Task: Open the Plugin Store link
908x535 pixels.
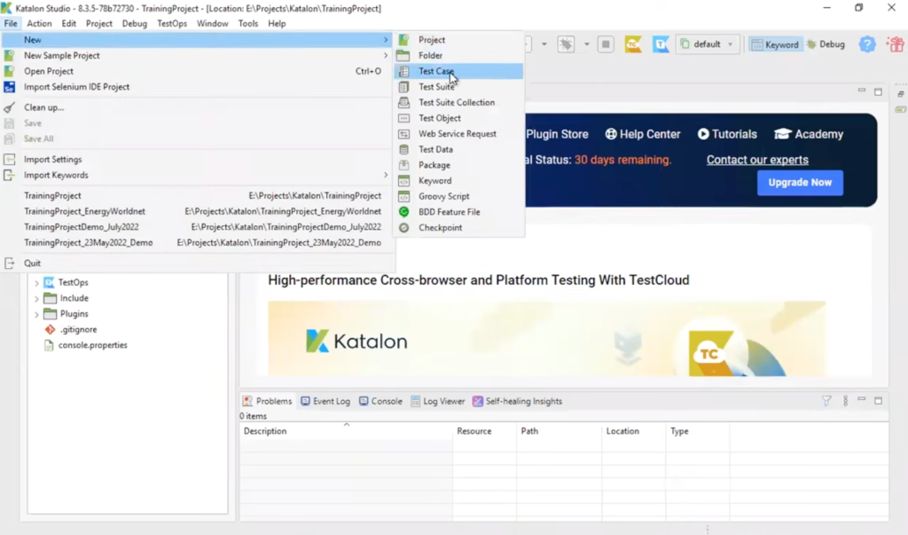Action: (x=557, y=135)
